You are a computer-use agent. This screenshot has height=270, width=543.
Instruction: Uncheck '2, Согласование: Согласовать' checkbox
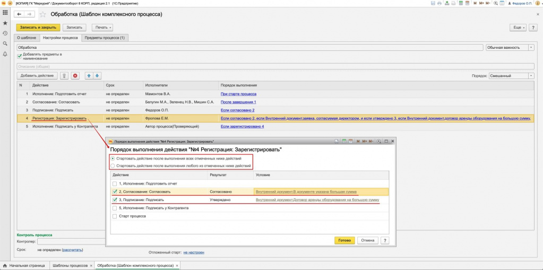point(116,191)
